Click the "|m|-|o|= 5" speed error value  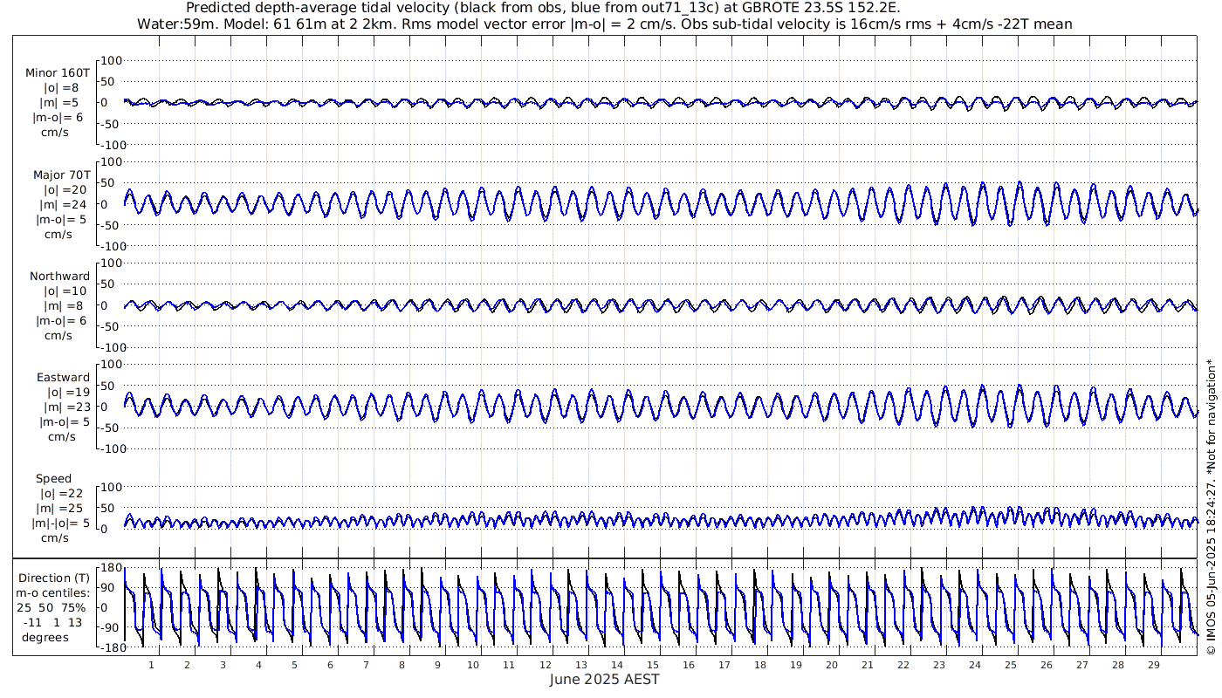point(60,523)
